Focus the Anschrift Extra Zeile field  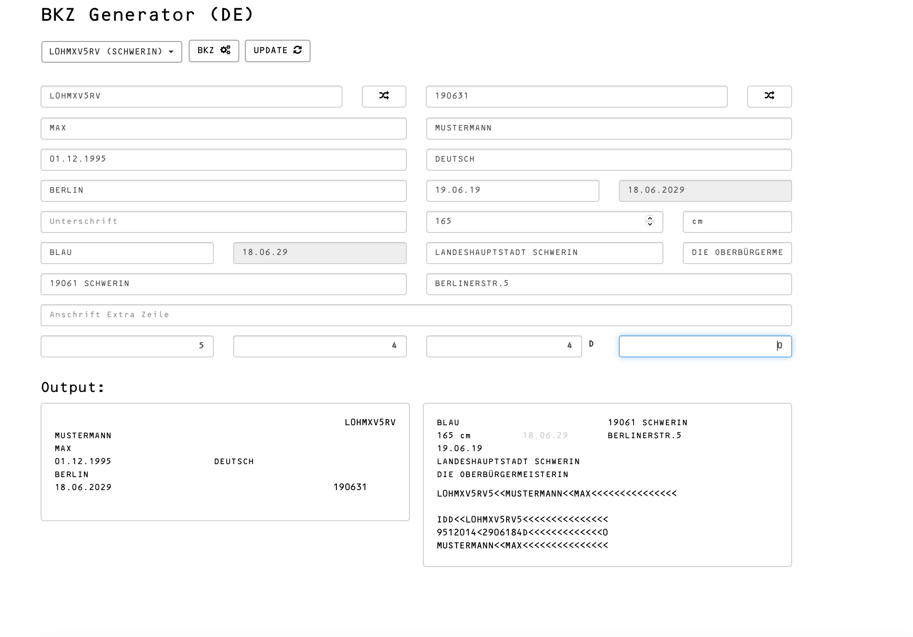click(x=416, y=315)
